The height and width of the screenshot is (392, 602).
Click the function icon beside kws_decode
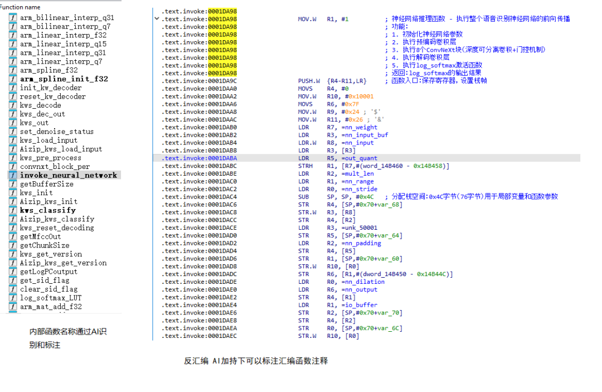13,105
